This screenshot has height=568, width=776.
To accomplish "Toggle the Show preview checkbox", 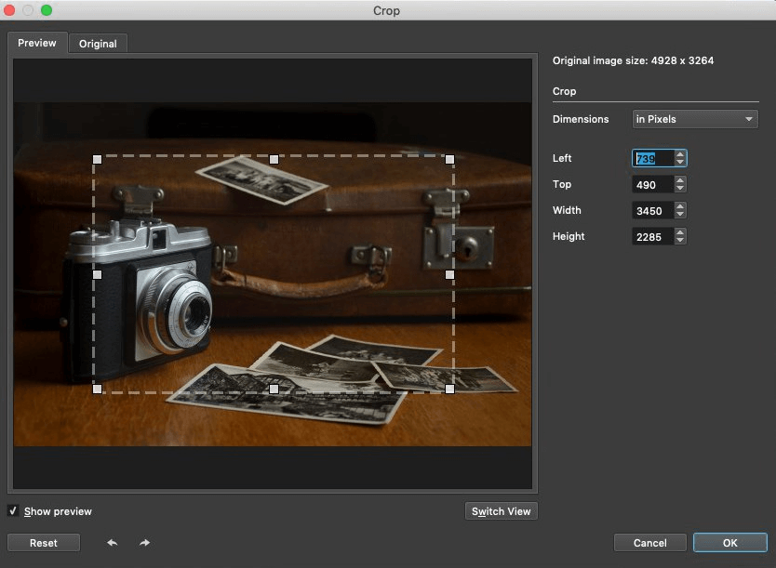I will pos(13,511).
